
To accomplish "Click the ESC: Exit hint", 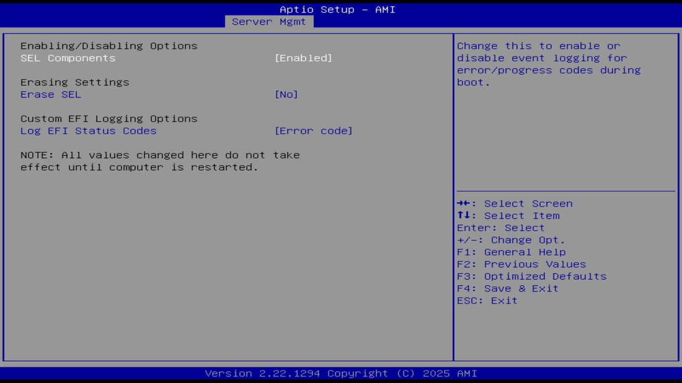I will (x=486, y=301).
